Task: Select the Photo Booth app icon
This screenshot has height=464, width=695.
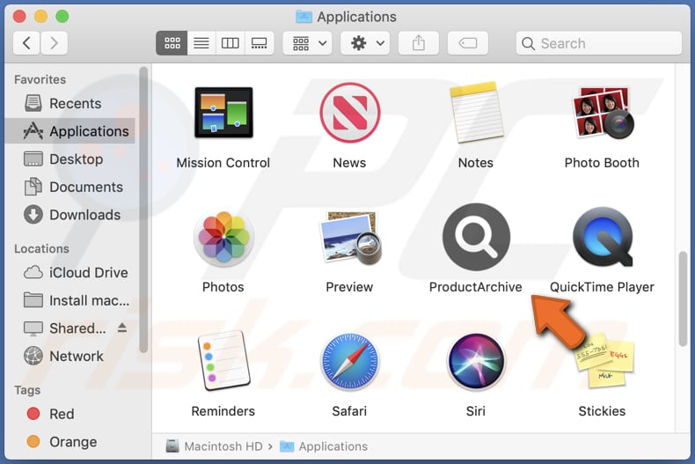Action: click(x=602, y=113)
